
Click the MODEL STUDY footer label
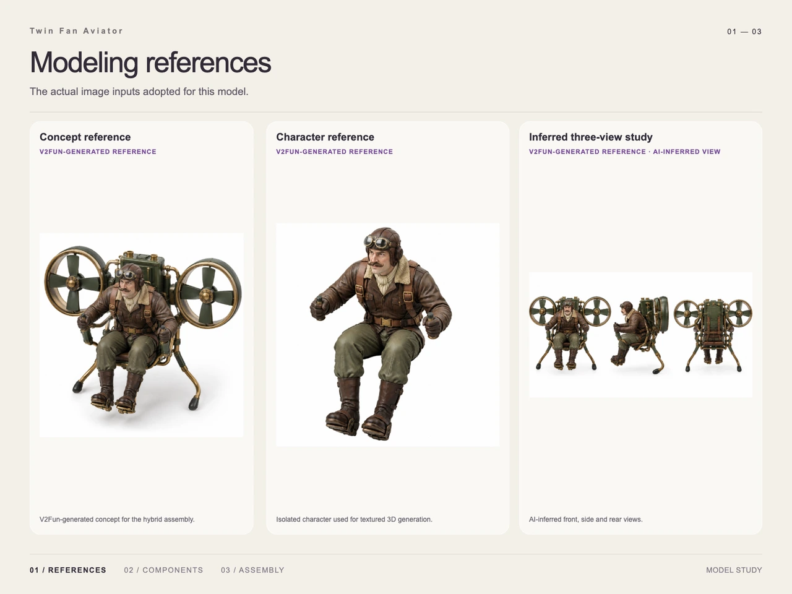[x=734, y=570]
